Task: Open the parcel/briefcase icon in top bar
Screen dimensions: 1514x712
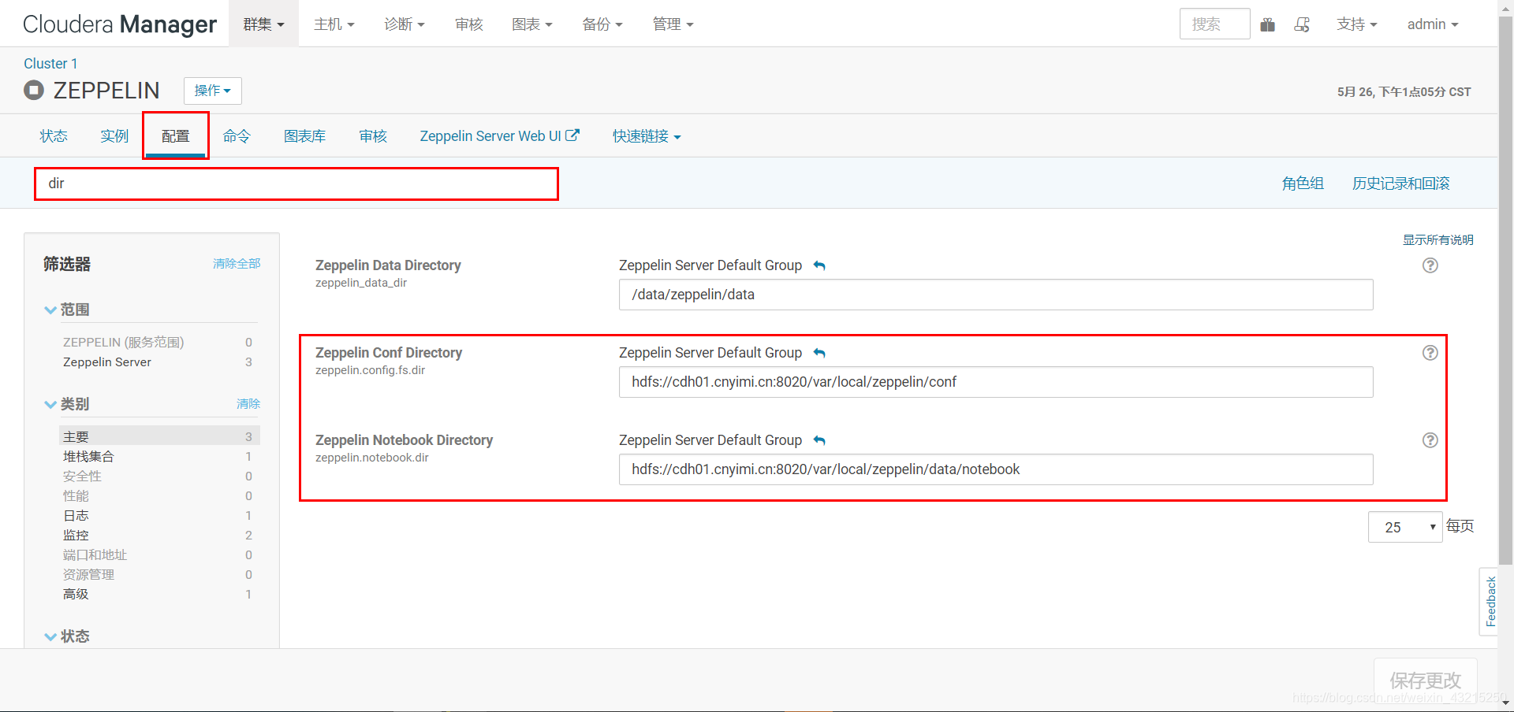Action: point(1267,24)
